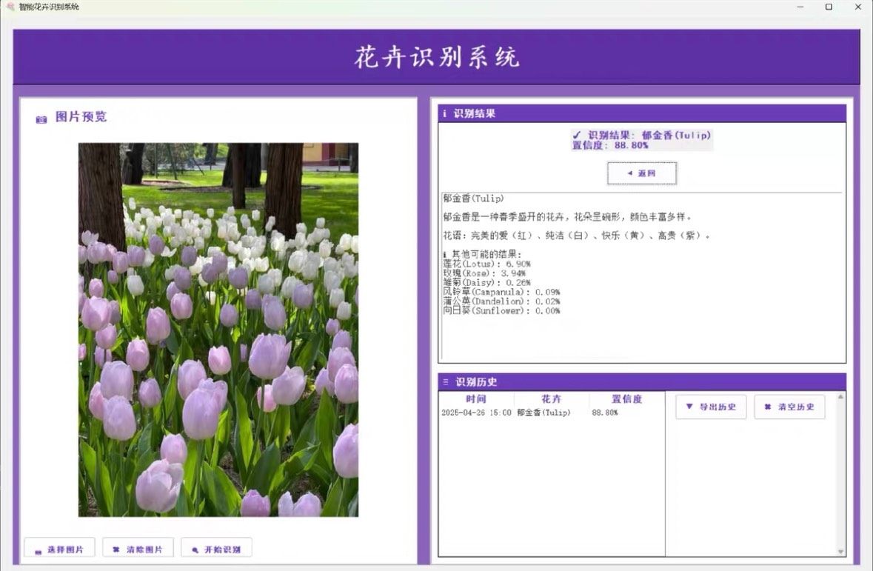Click the 向日葵(Sunflower): 0.00% line
This screenshot has width=873, height=571.
(501, 311)
